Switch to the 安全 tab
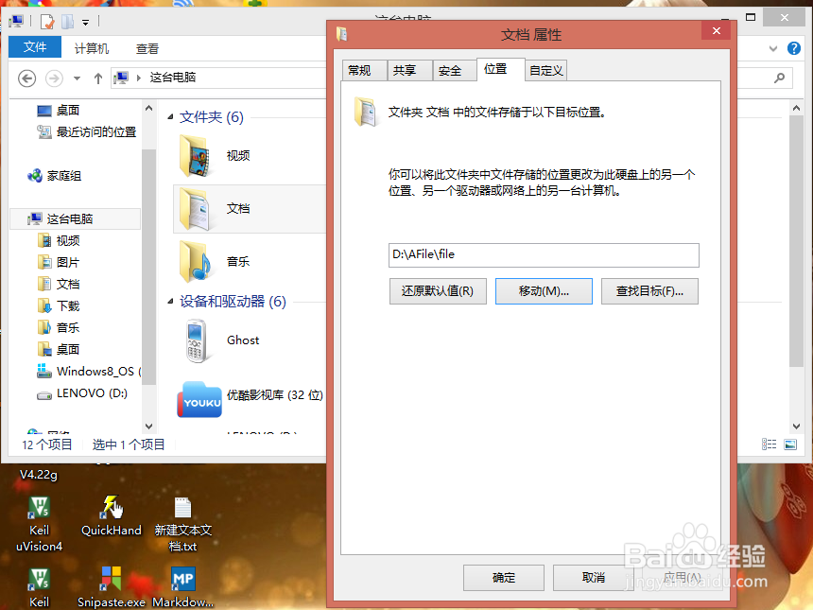Viewport: 813px width, 610px height. point(455,70)
